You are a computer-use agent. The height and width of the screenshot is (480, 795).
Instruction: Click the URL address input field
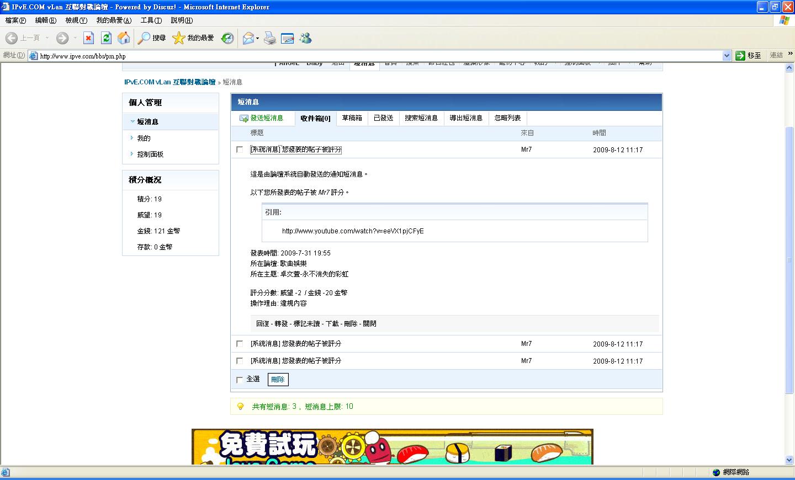pyautogui.click(x=375, y=56)
